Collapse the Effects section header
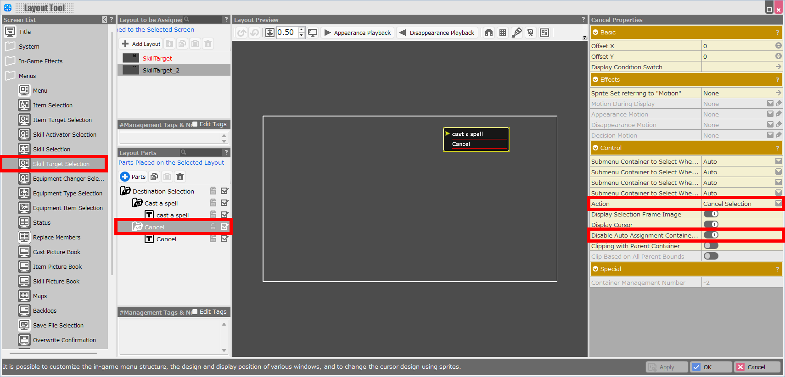Viewport: 785px width, 377px height. [x=595, y=79]
